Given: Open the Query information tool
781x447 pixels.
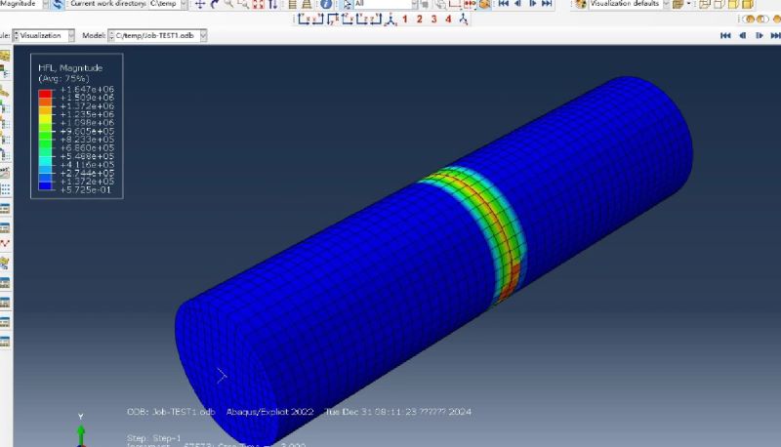Looking at the screenshot, I should [x=326, y=4].
